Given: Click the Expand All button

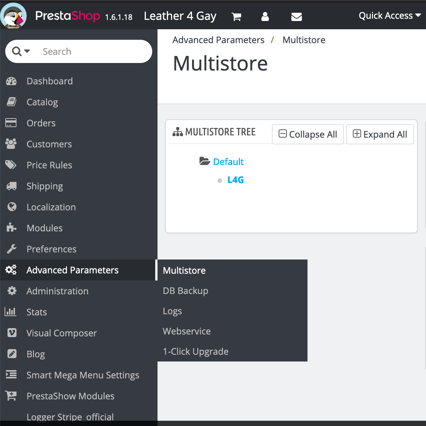Looking at the screenshot, I should pyautogui.click(x=380, y=134).
